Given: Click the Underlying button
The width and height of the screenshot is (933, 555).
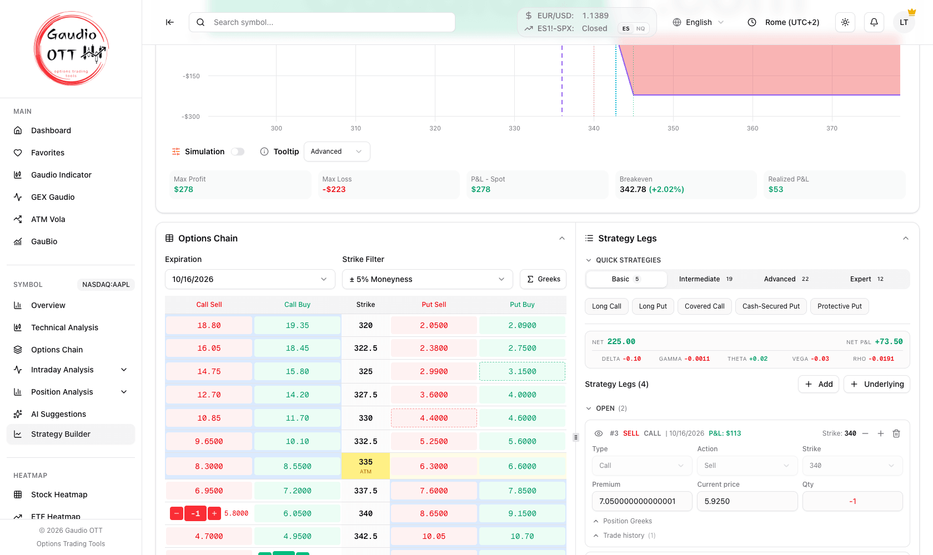Looking at the screenshot, I should [877, 384].
